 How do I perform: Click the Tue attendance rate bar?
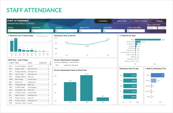pyautogui.click(x=130, y=80)
